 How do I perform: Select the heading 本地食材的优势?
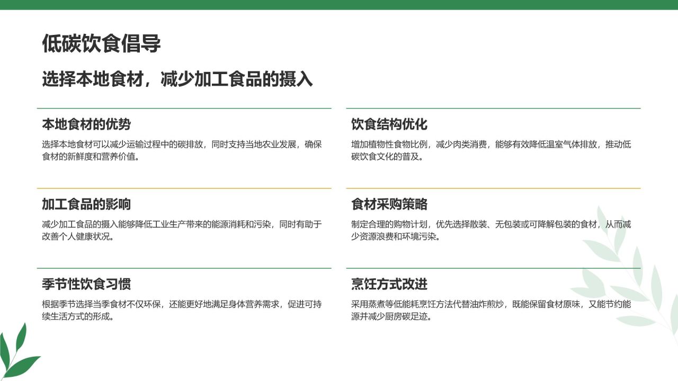pos(86,124)
